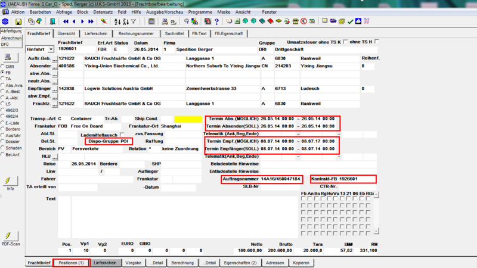
Task: Click the blue truck icon in the toolbar
Action: [333, 21]
